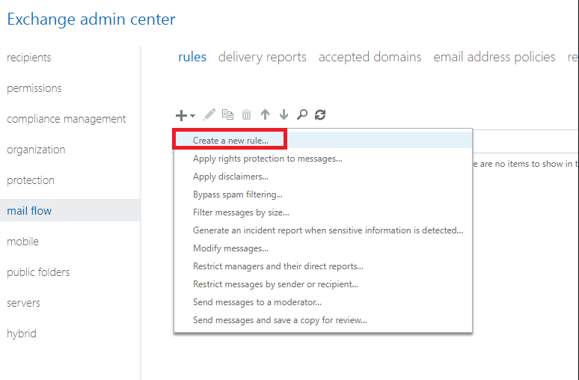Open recipients in the left navigation
Viewport: 579px width, 380px height.
click(x=29, y=58)
